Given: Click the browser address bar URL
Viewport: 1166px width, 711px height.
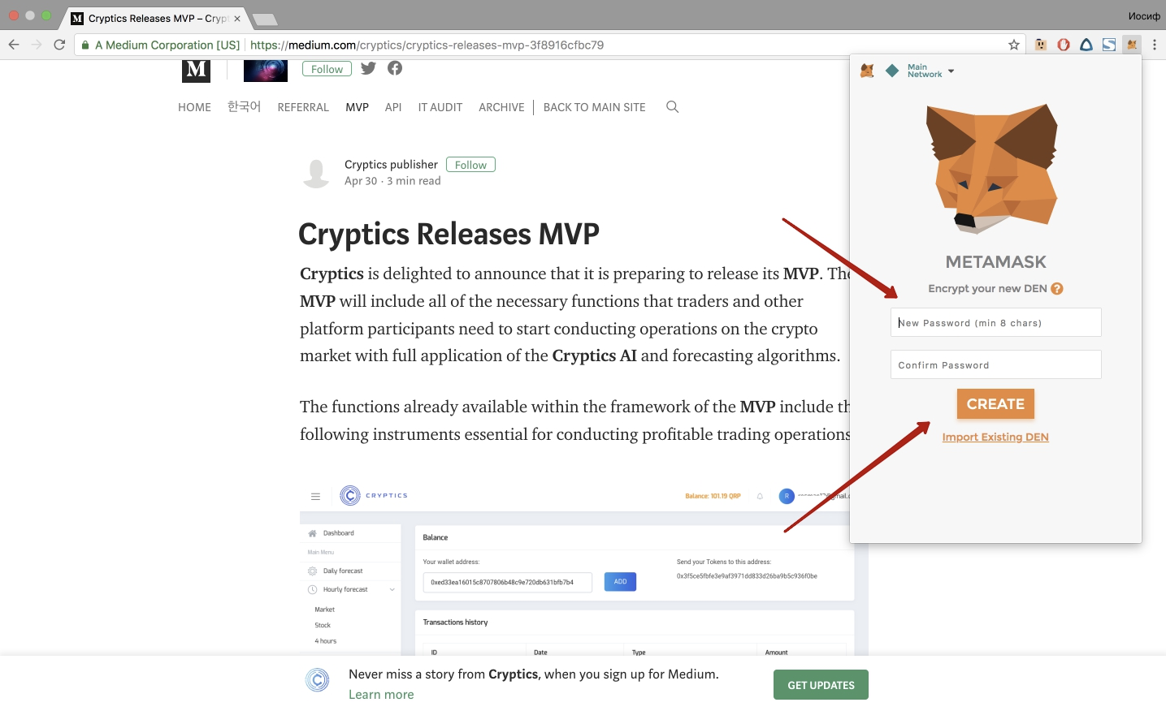Looking at the screenshot, I should (427, 45).
